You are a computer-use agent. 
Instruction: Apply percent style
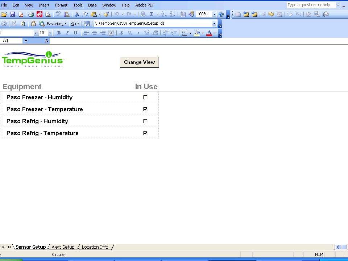130,33
